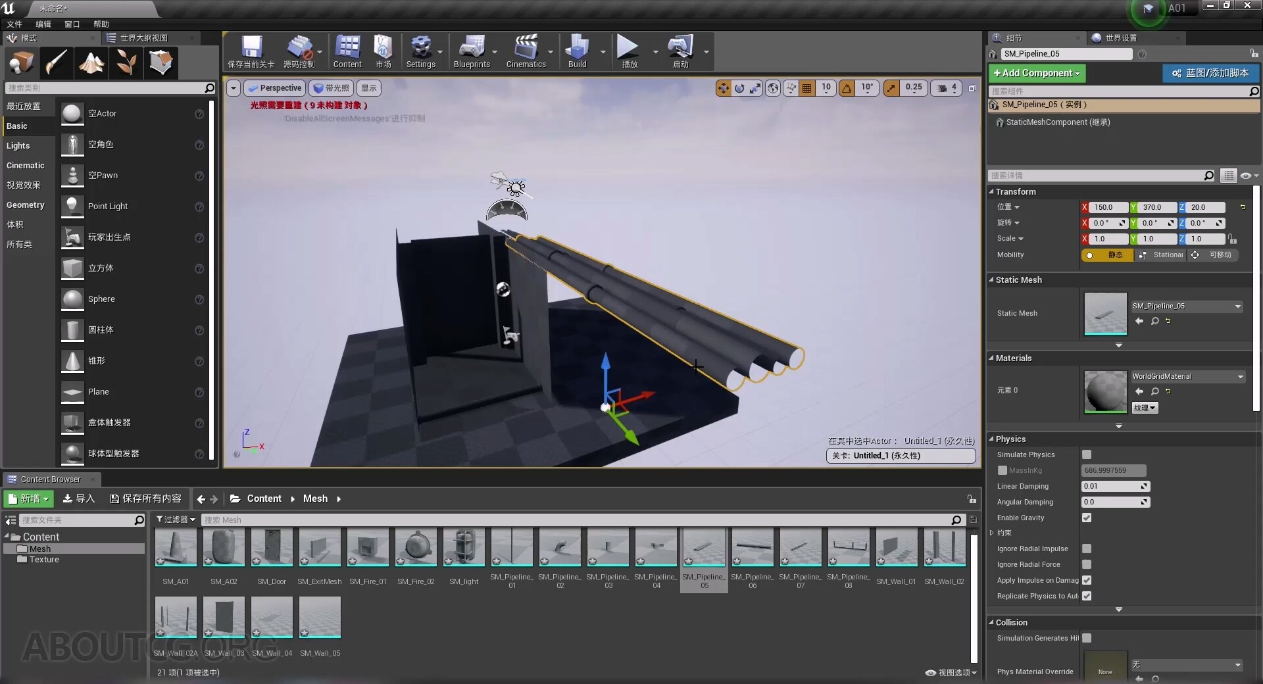Click the 蓝图/添加脚本 button
1263x684 pixels.
tap(1210, 73)
